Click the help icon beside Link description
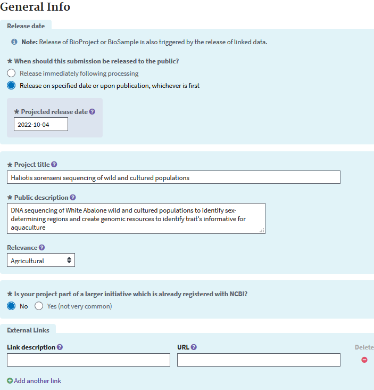 tap(60, 347)
